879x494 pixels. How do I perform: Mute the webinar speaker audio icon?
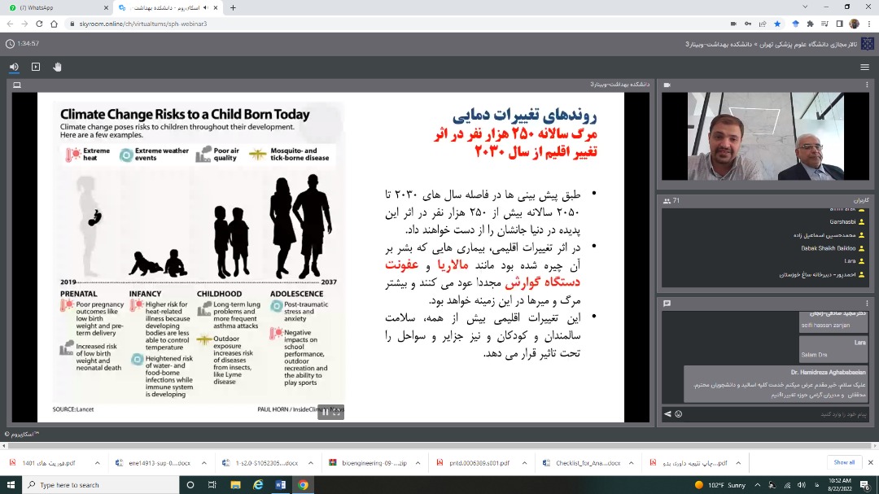[14, 67]
